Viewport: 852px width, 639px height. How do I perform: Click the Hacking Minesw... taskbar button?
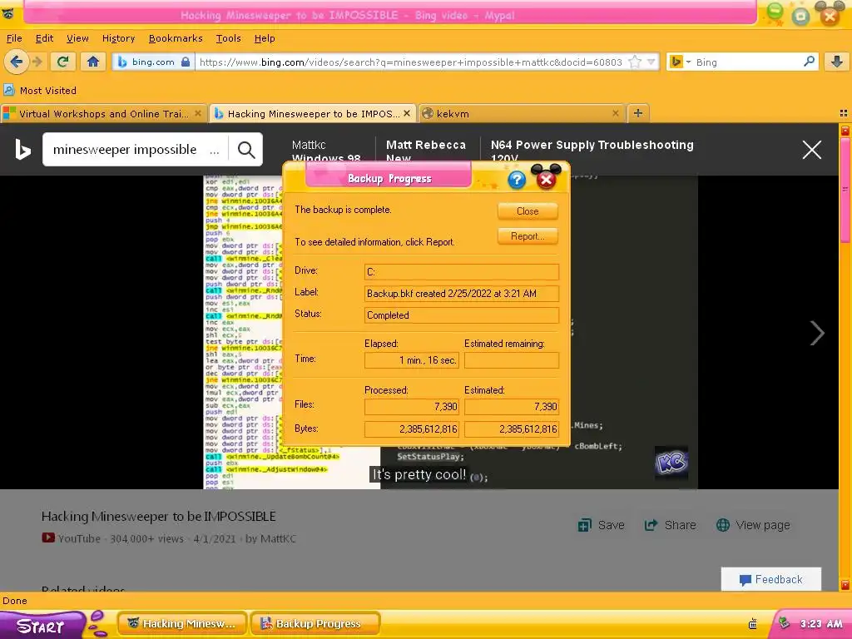click(182, 623)
